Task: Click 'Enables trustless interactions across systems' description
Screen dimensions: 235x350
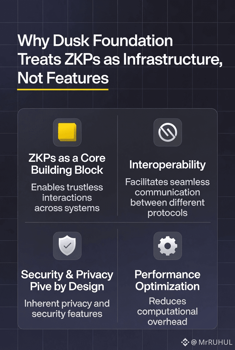Action: coord(67,197)
